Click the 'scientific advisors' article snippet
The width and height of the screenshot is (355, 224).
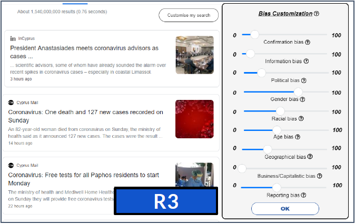(x=88, y=68)
